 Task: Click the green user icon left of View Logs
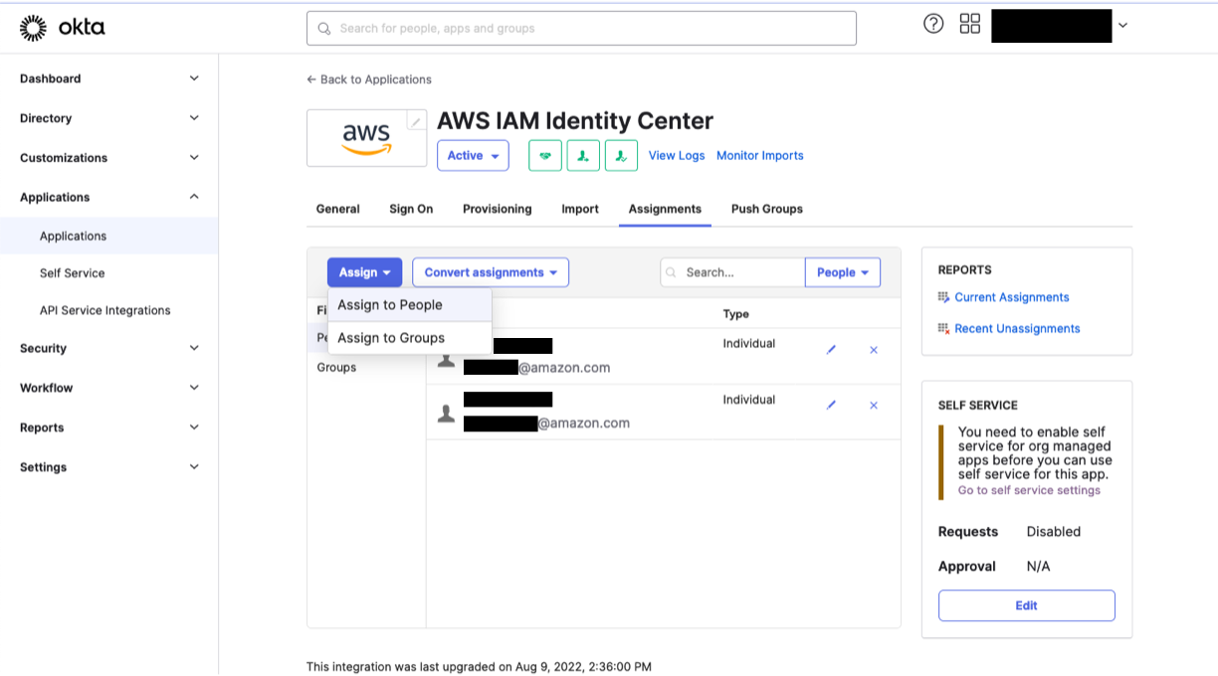(621, 156)
